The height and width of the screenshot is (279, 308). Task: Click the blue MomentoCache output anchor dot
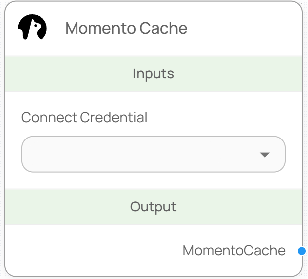click(x=301, y=251)
